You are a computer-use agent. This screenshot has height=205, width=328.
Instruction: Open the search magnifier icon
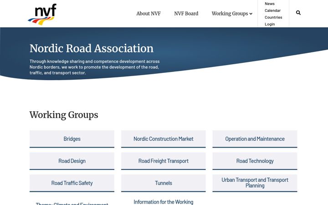pos(298,13)
